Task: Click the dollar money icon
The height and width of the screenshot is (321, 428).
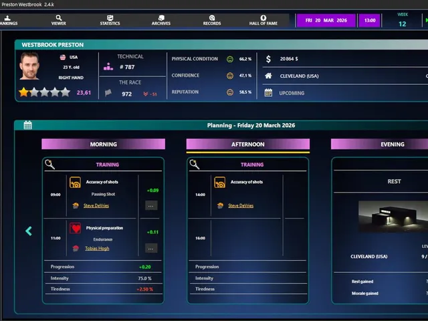Action: pos(269,59)
